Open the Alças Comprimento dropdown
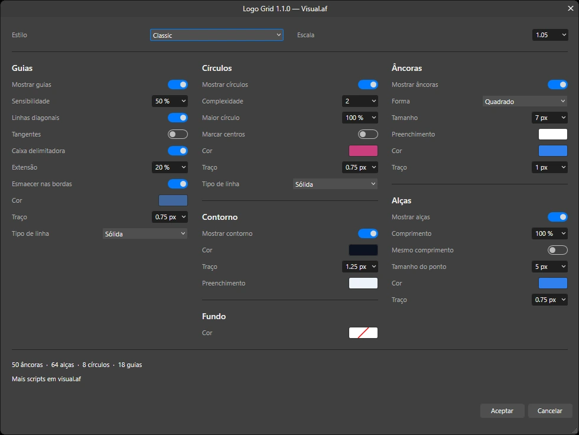Image resolution: width=579 pixels, height=435 pixels. (550, 233)
